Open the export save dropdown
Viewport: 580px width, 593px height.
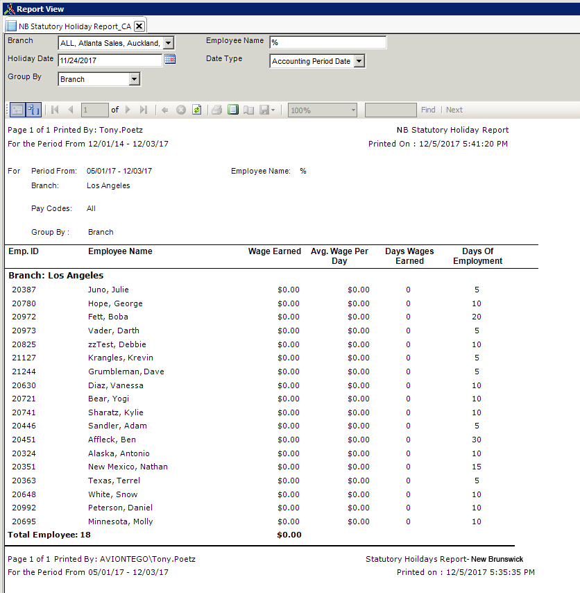268,110
